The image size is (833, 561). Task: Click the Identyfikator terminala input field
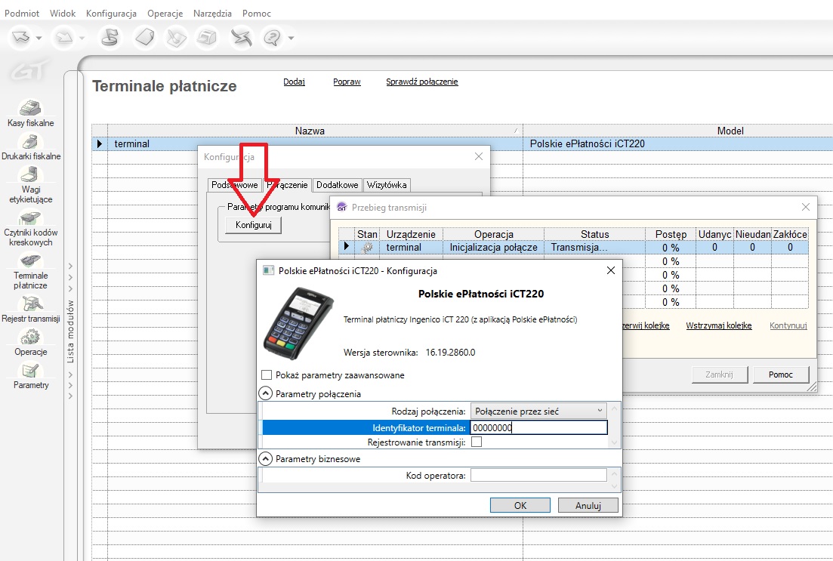[538, 427]
